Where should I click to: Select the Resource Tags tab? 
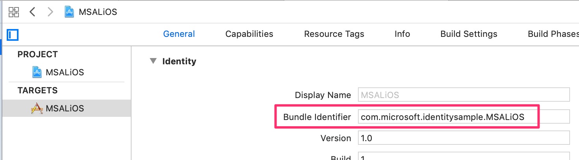[x=334, y=34]
